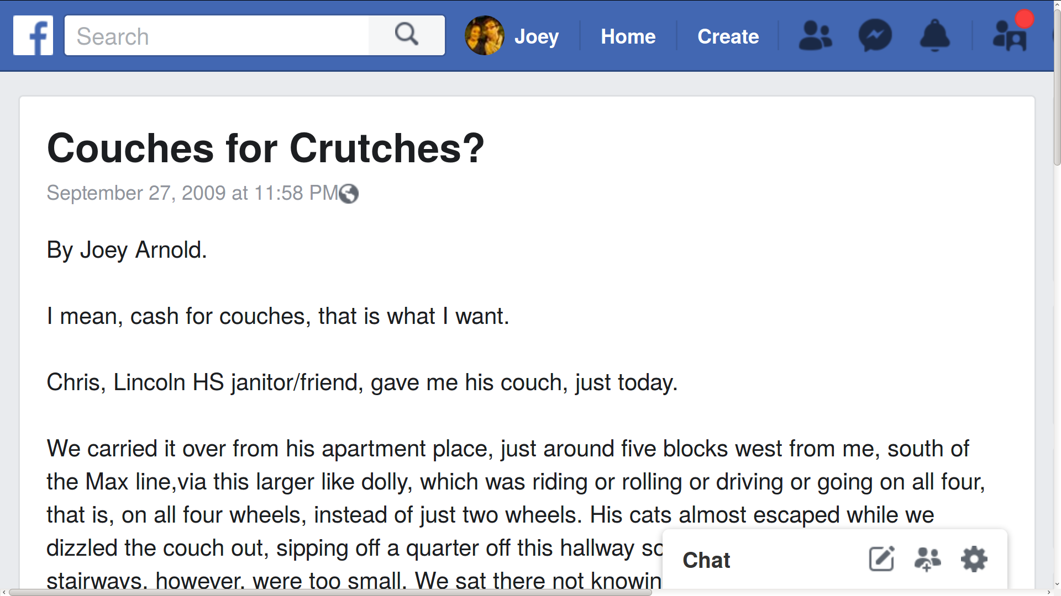Create new group in Chat panel

tap(927, 559)
